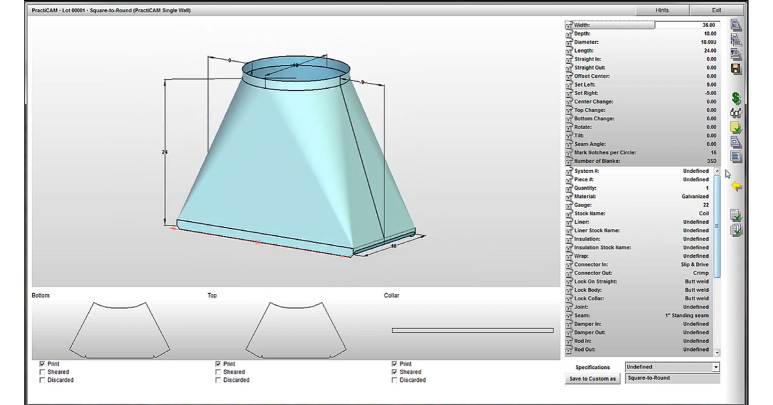Click the Exit button

pyautogui.click(x=716, y=10)
